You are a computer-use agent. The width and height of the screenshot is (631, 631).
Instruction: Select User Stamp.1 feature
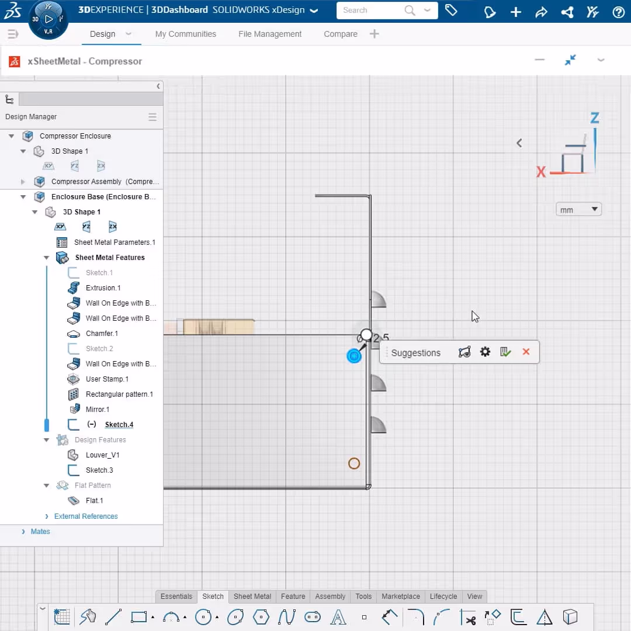point(107,379)
